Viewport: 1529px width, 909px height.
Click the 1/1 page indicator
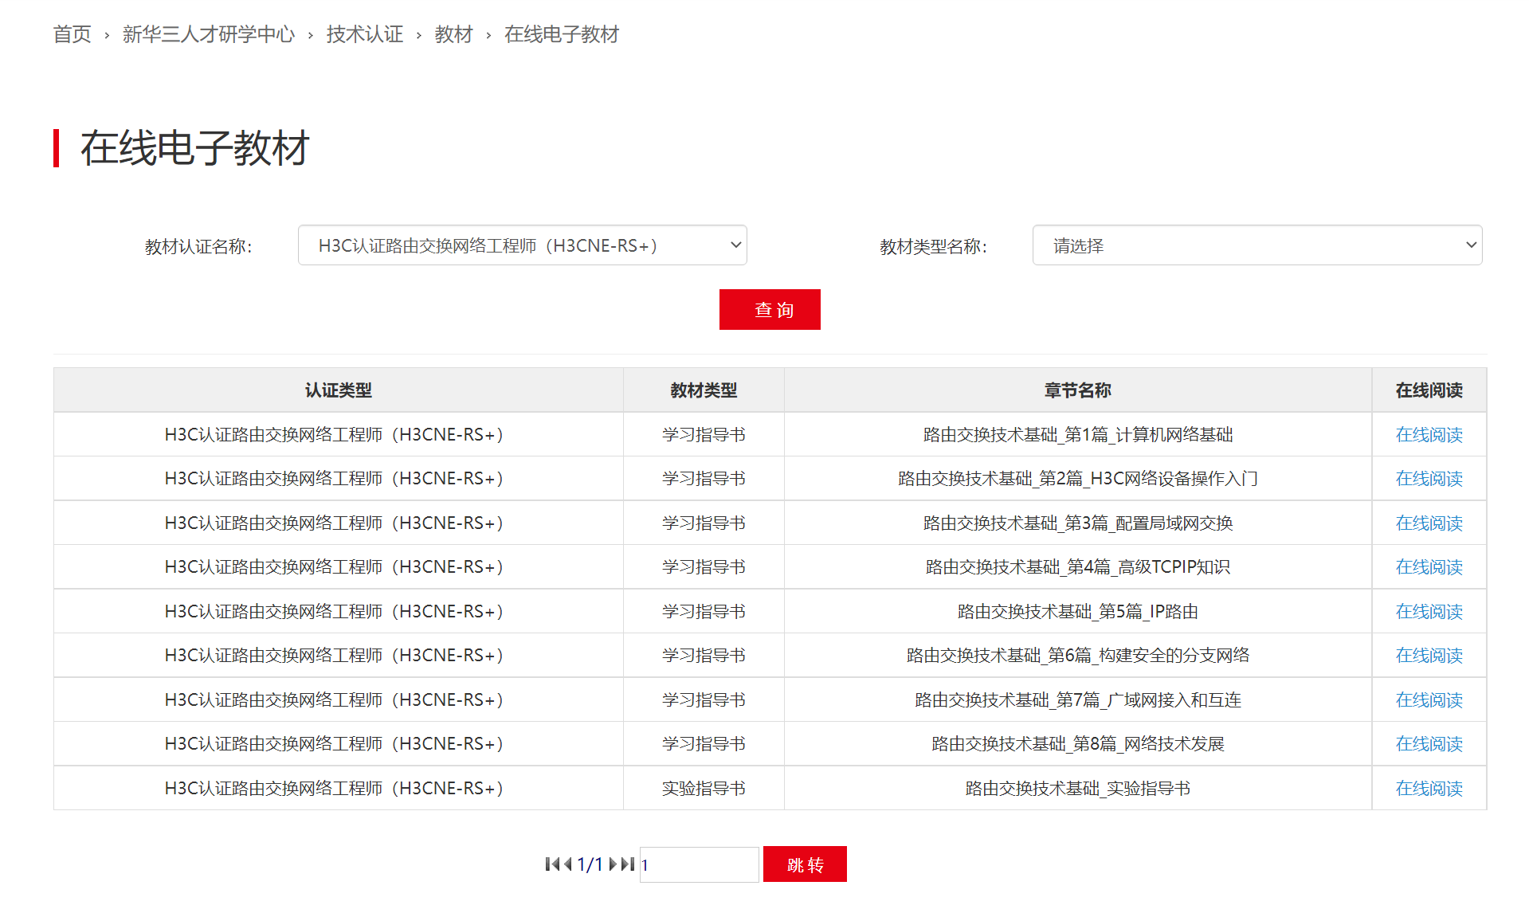coord(590,864)
